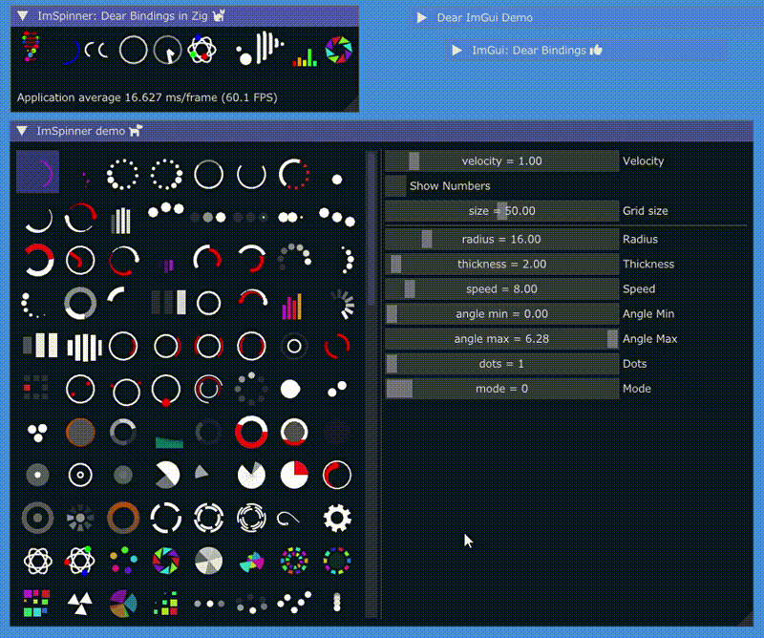Viewport: 764px width, 638px height.
Task: Click the angle max slider
Action: (502, 338)
